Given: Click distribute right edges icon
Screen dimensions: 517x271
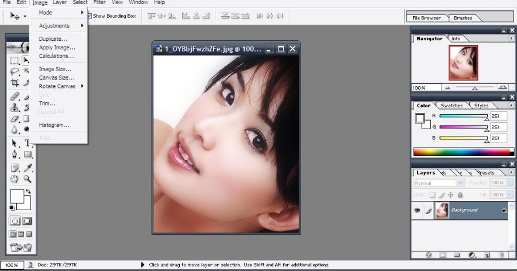Looking at the screenshot, I should [280, 16].
